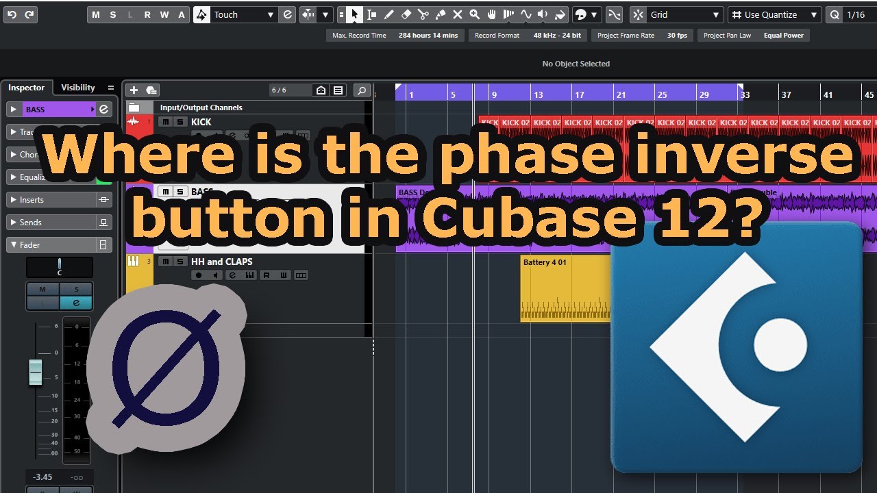Open the track filter list icon
Image resolution: width=877 pixels, height=493 pixels.
(x=338, y=90)
